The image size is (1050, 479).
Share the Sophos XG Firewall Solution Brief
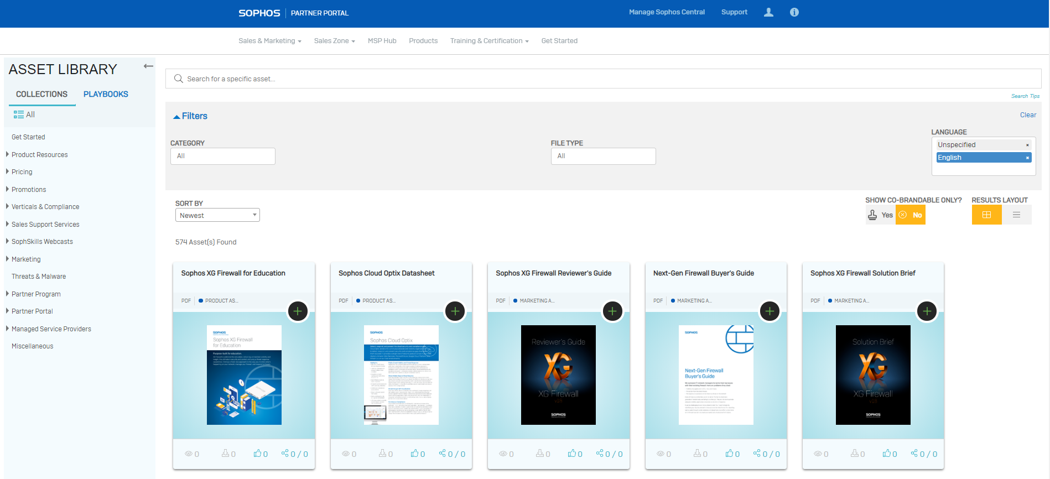pyautogui.click(x=923, y=454)
